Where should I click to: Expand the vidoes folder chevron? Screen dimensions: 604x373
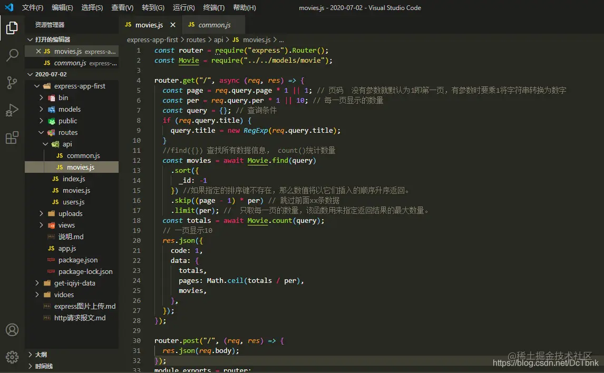tap(37, 295)
